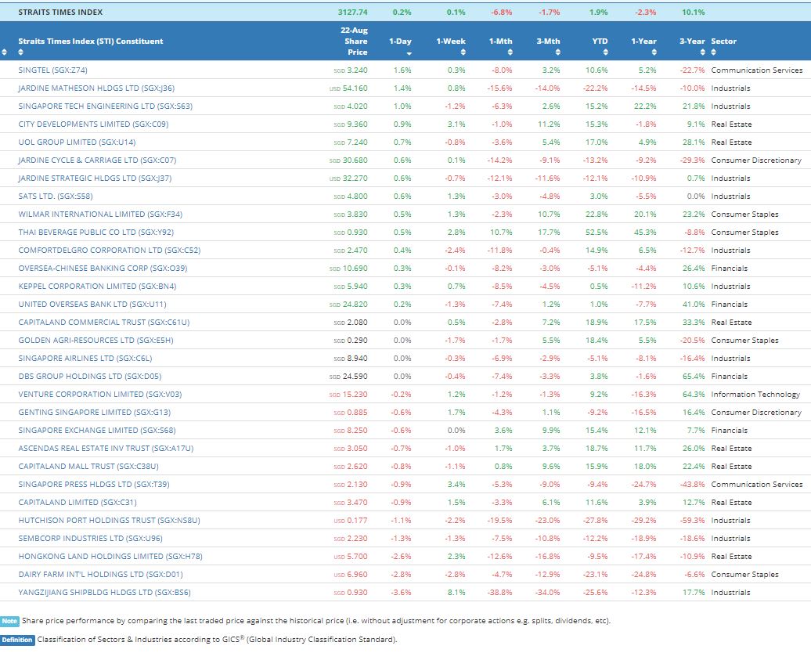The width and height of the screenshot is (811, 653).
Task: Click the blue Note badge
Action: coord(9,621)
